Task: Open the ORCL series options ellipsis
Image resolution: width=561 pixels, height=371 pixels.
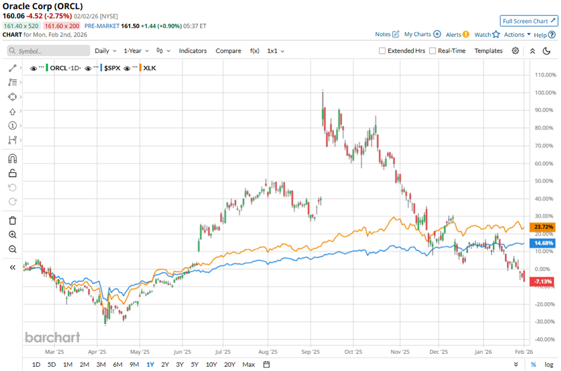Action: [x=42, y=68]
